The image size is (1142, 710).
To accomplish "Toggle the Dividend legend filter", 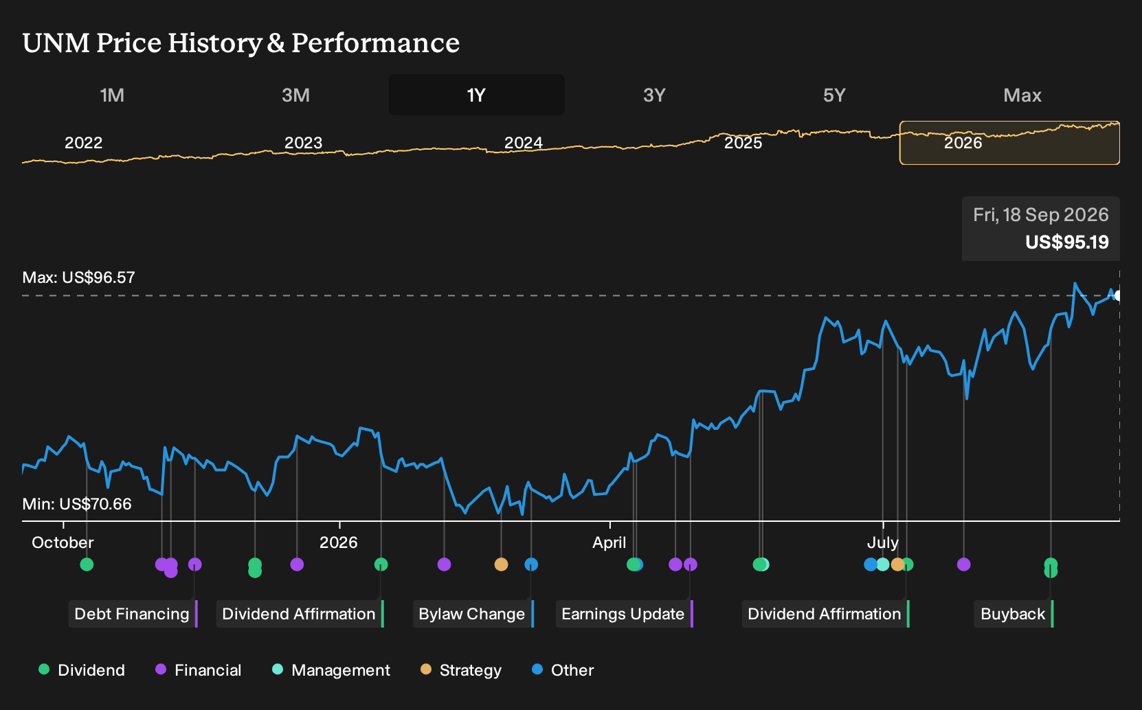I will pos(82,670).
